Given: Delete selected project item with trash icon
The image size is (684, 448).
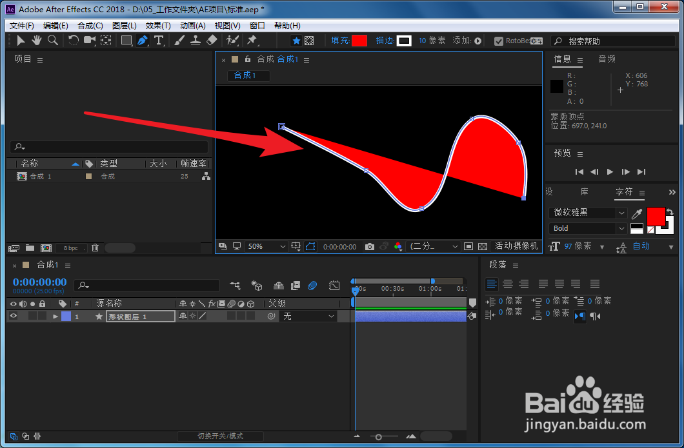Looking at the screenshot, I should pyautogui.click(x=95, y=248).
